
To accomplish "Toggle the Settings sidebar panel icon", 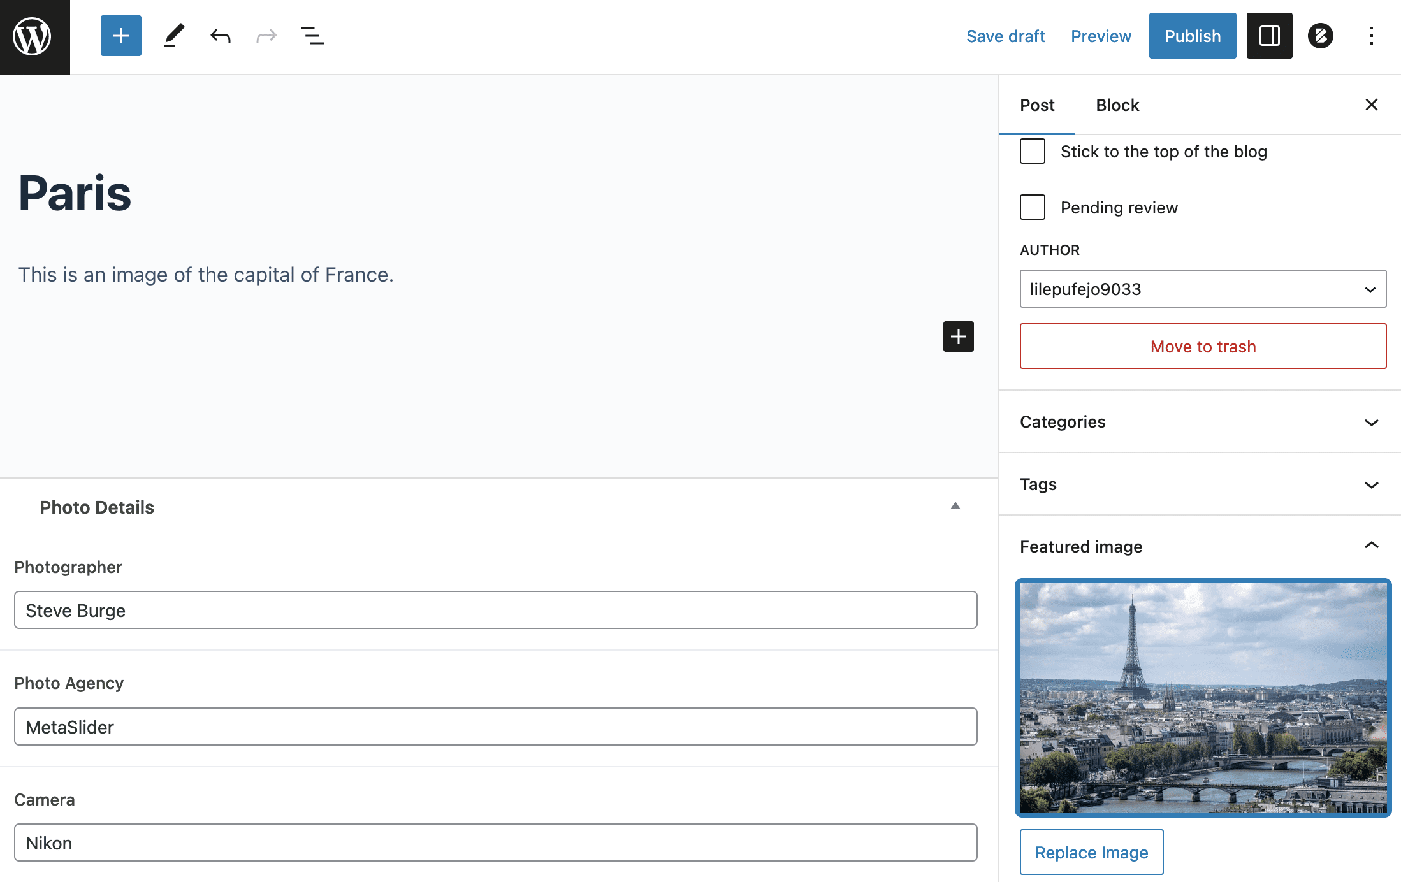I will point(1268,36).
